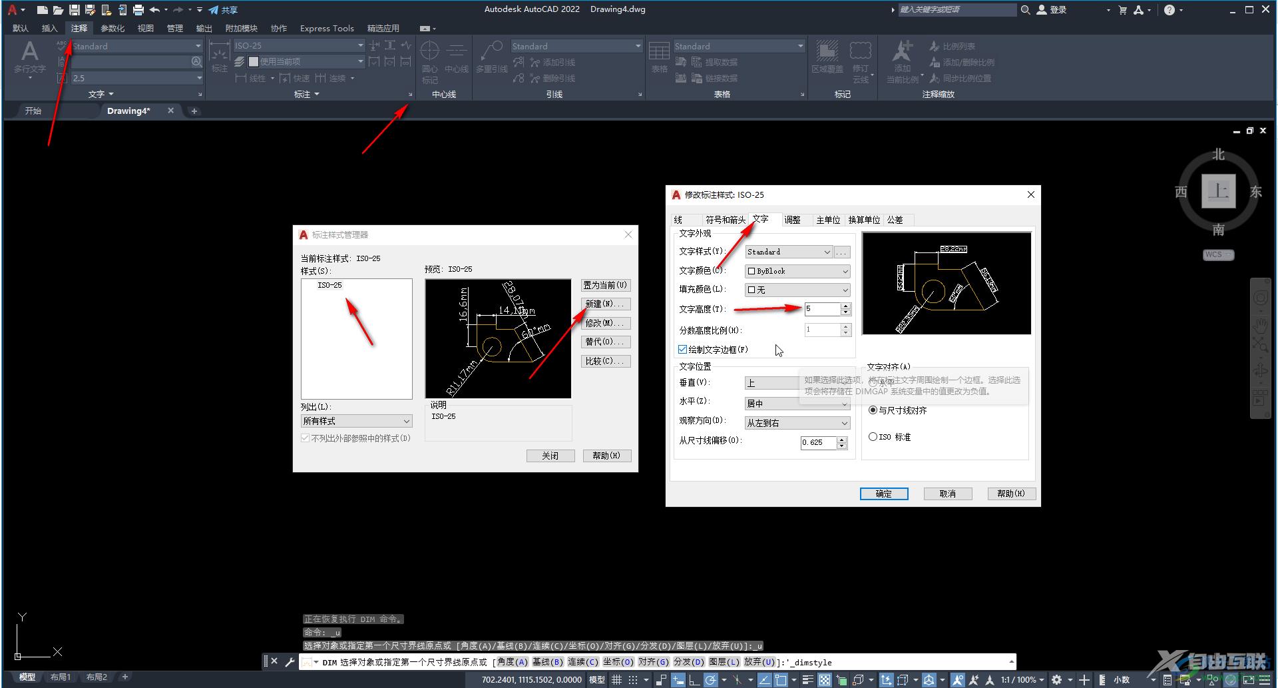Click Close button in Dimension Style Manager

point(550,456)
